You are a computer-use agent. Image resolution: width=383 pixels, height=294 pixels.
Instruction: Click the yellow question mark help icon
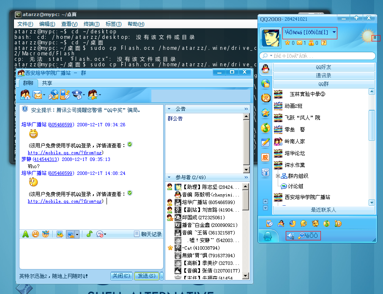[x=324, y=43]
